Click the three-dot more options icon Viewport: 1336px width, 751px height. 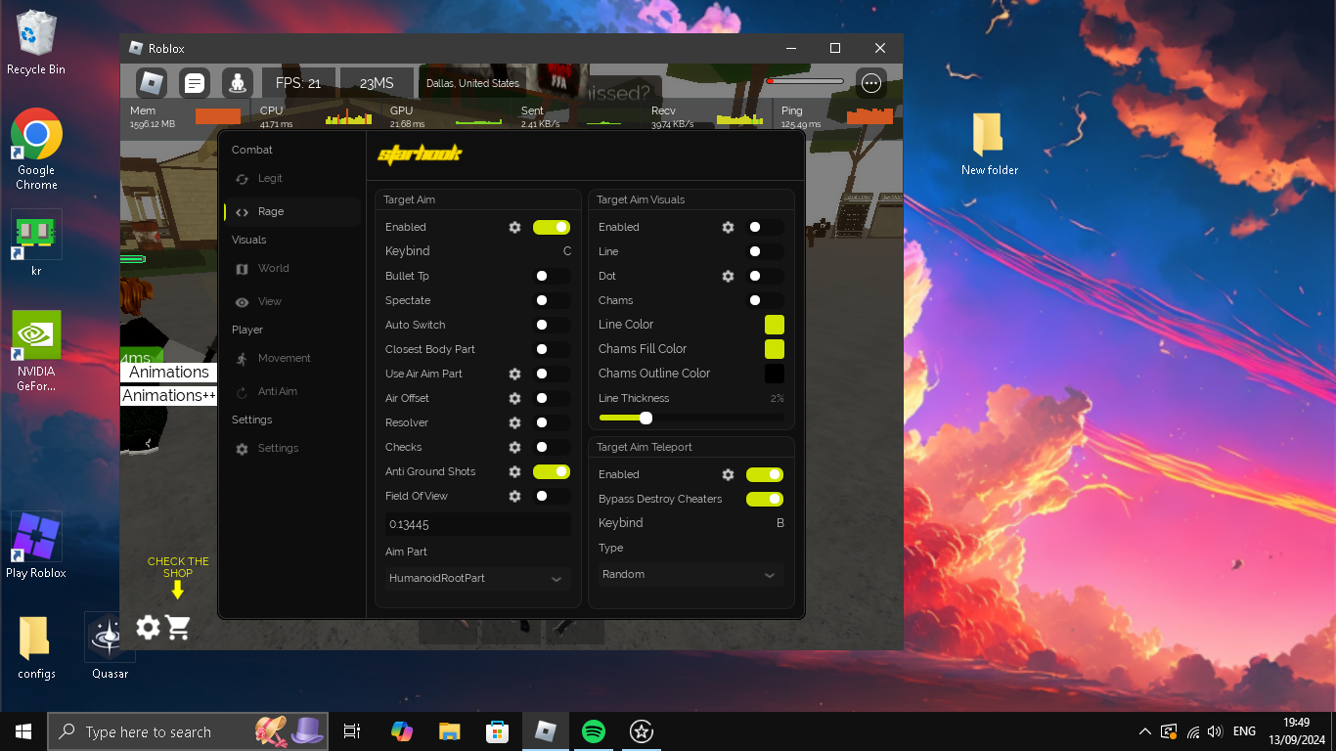click(871, 83)
